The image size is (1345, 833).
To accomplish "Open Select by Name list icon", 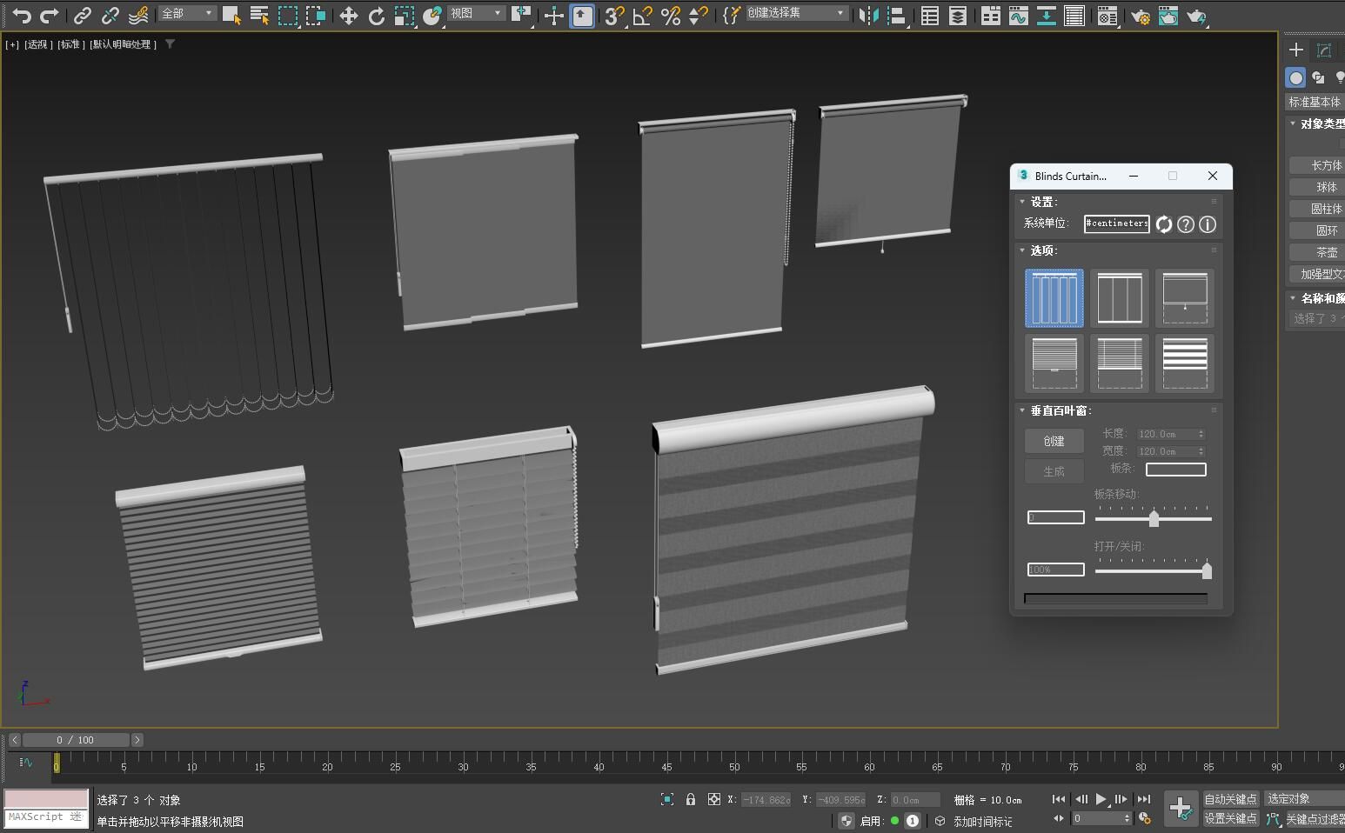I will coord(259,15).
